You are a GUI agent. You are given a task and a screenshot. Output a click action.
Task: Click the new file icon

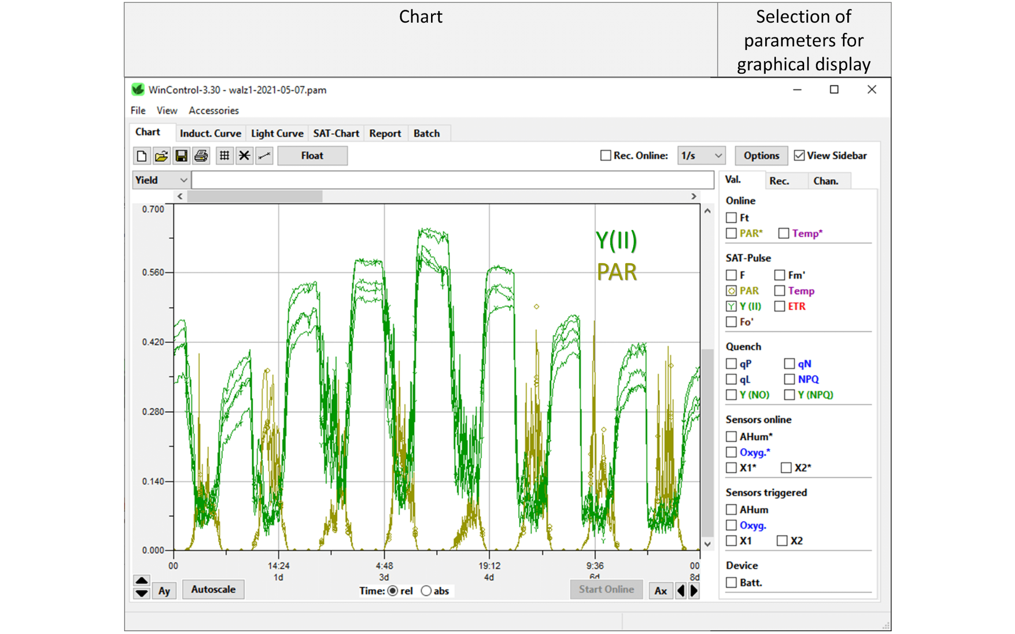pyautogui.click(x=141, y=156)
